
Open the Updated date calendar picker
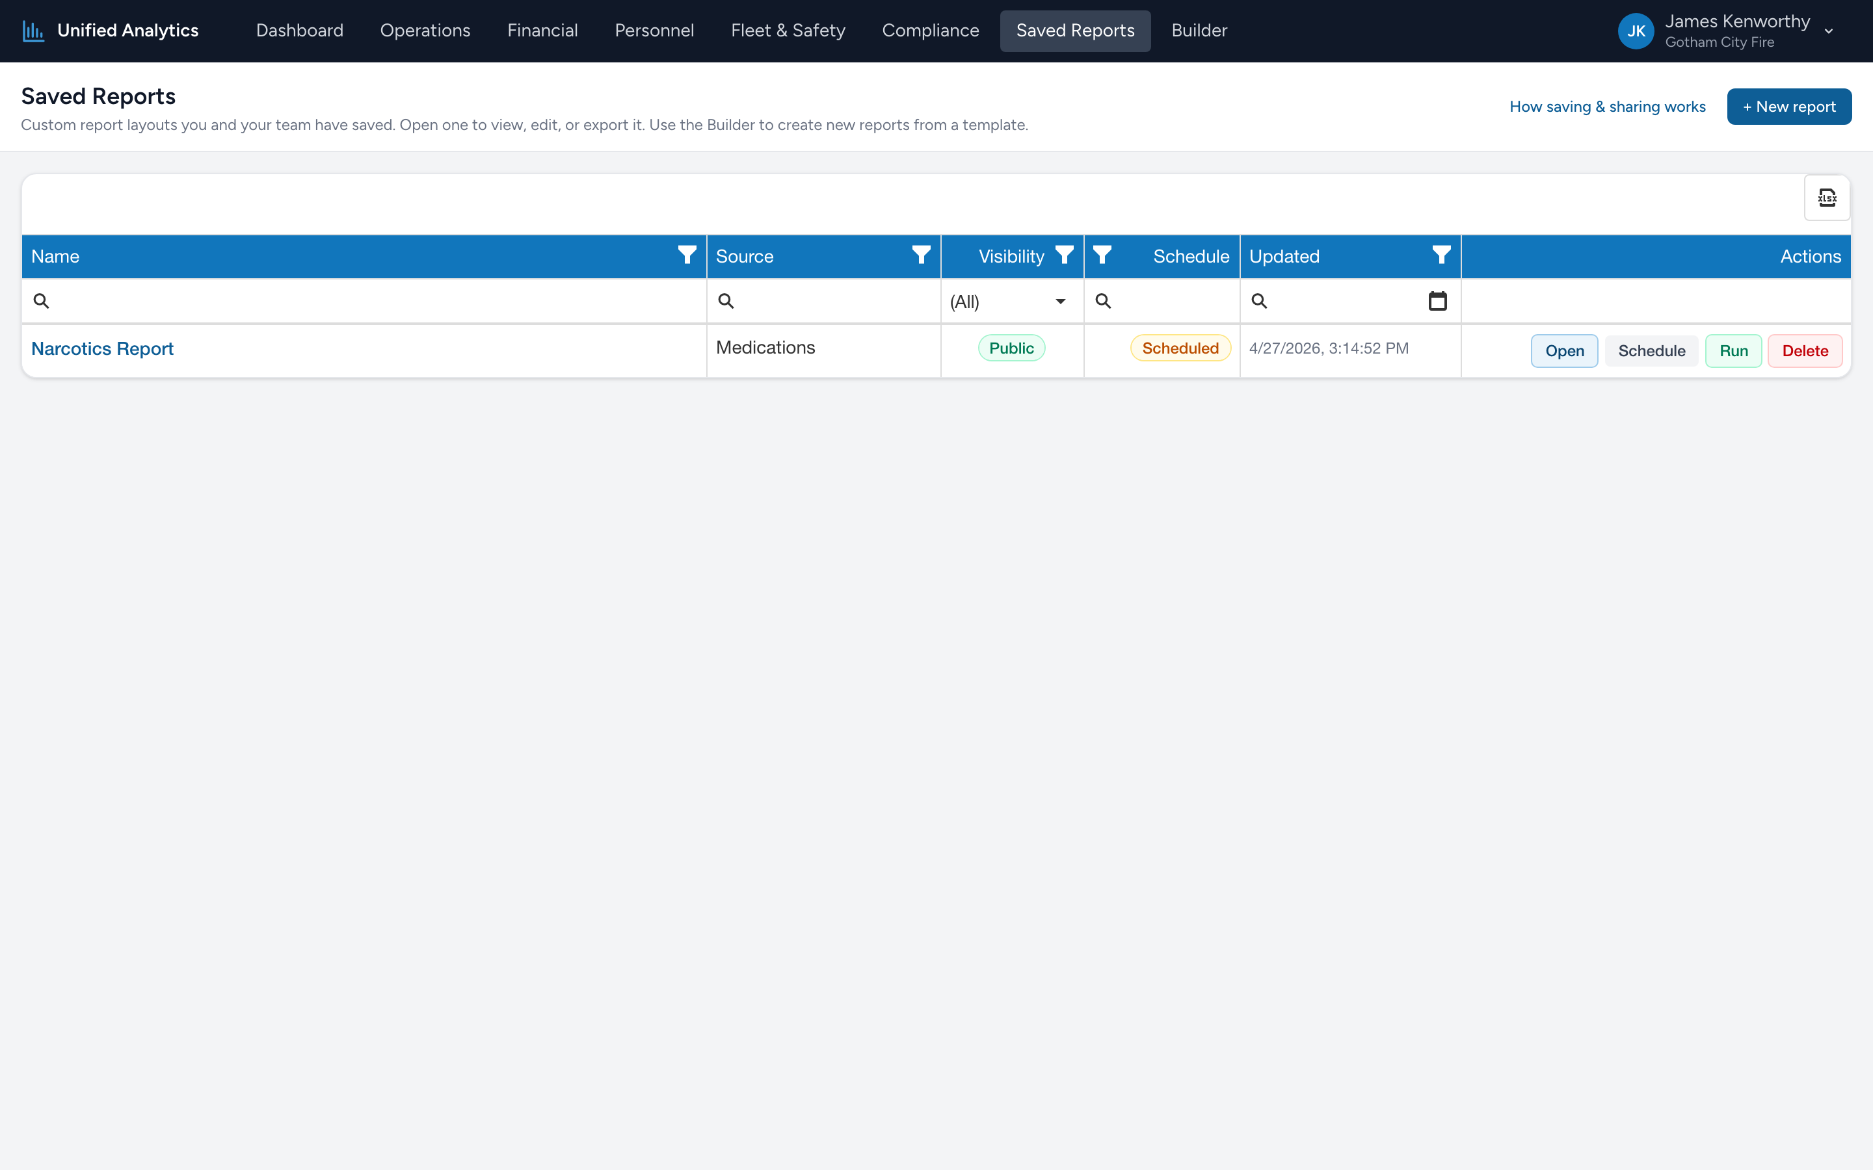[x=1437, y=301]
